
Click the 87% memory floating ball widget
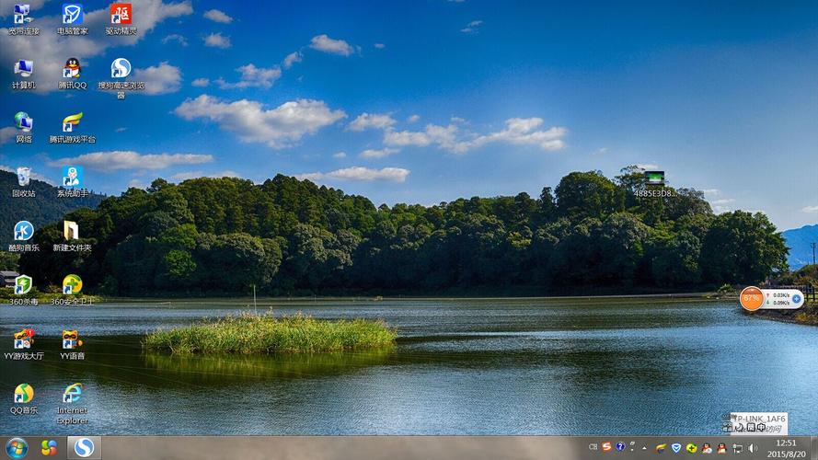(752, 298)
